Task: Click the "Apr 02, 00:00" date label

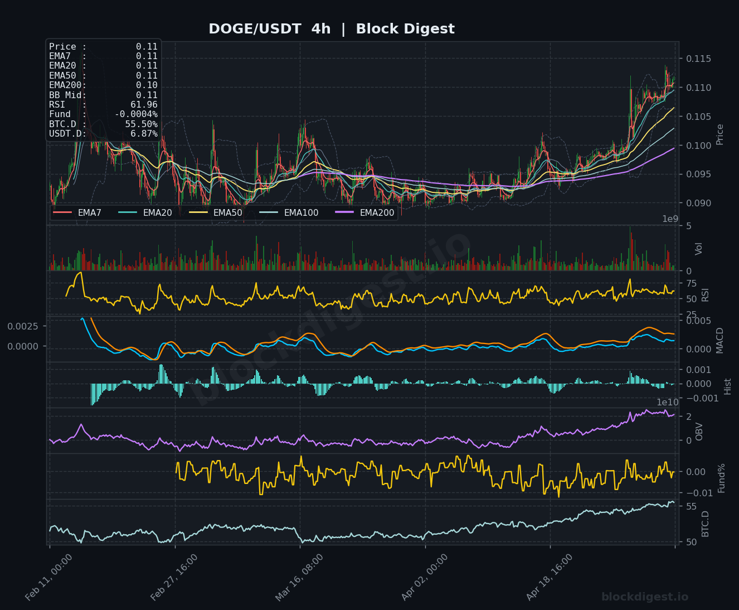Action: tap(425, 577)
